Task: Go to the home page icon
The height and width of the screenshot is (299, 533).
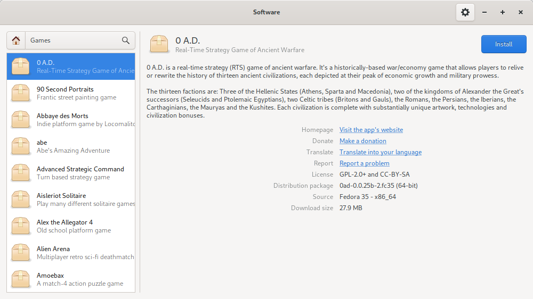Action: tap(16, 40)
